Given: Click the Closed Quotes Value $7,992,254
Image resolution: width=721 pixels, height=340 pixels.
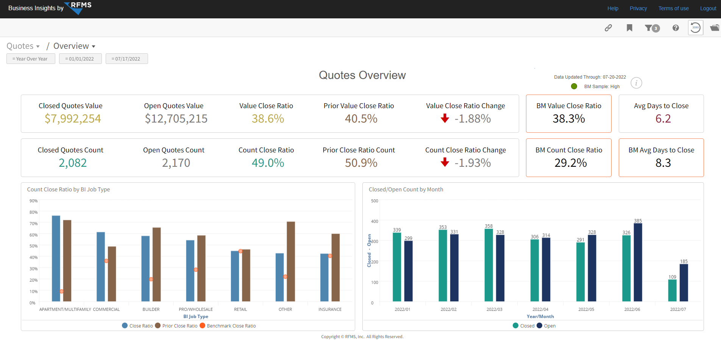Looking at the screenshot, I should point(73,119).
